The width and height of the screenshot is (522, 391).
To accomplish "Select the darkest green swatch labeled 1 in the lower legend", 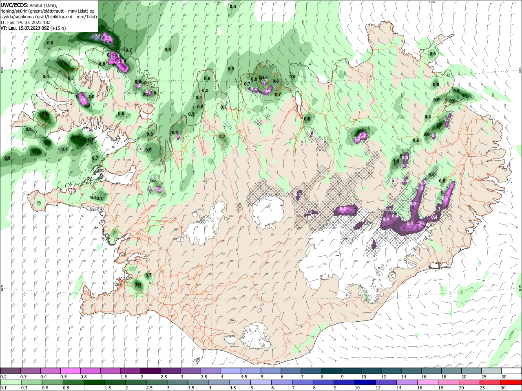I will 94,383.
